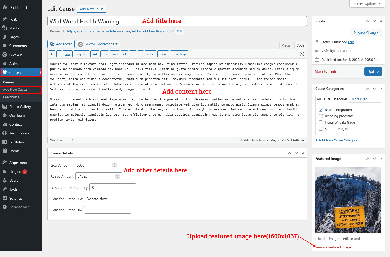
Task: Uncheck the Rescue Programm category
Action: tap(321, 110)
